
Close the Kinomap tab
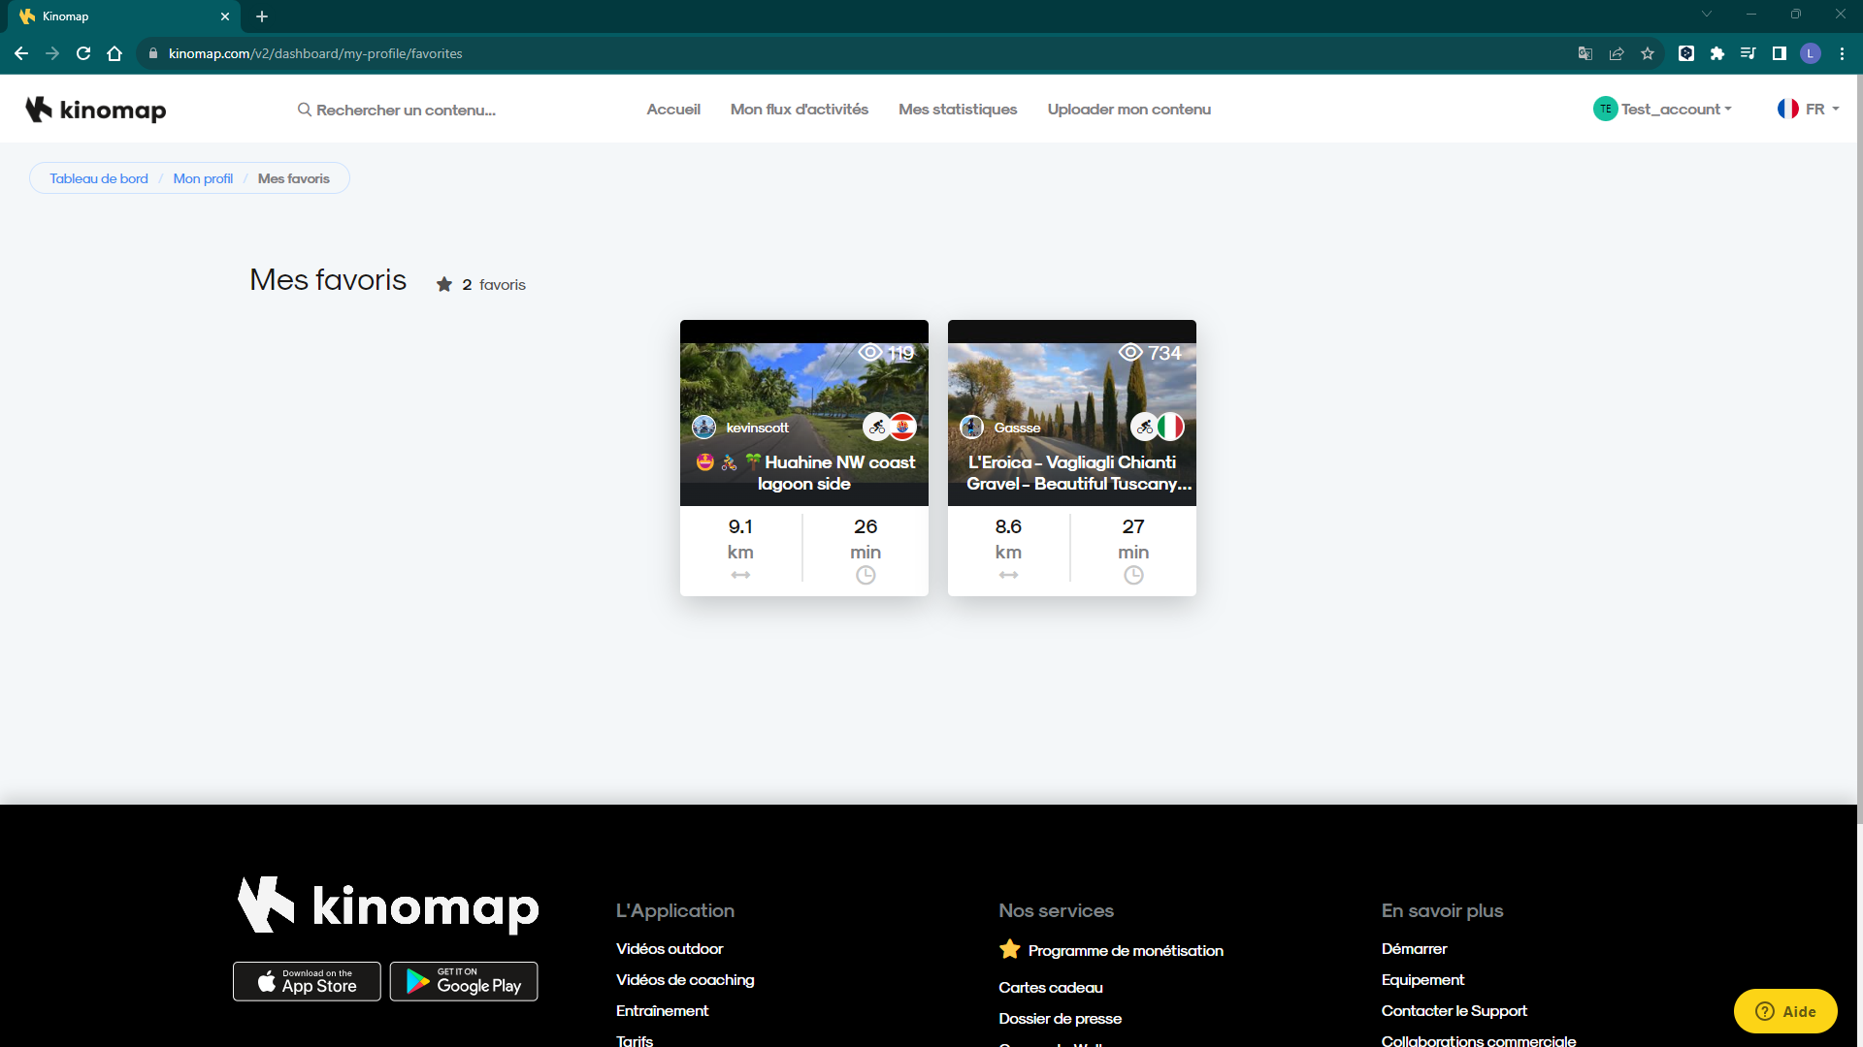pos(224,16)
